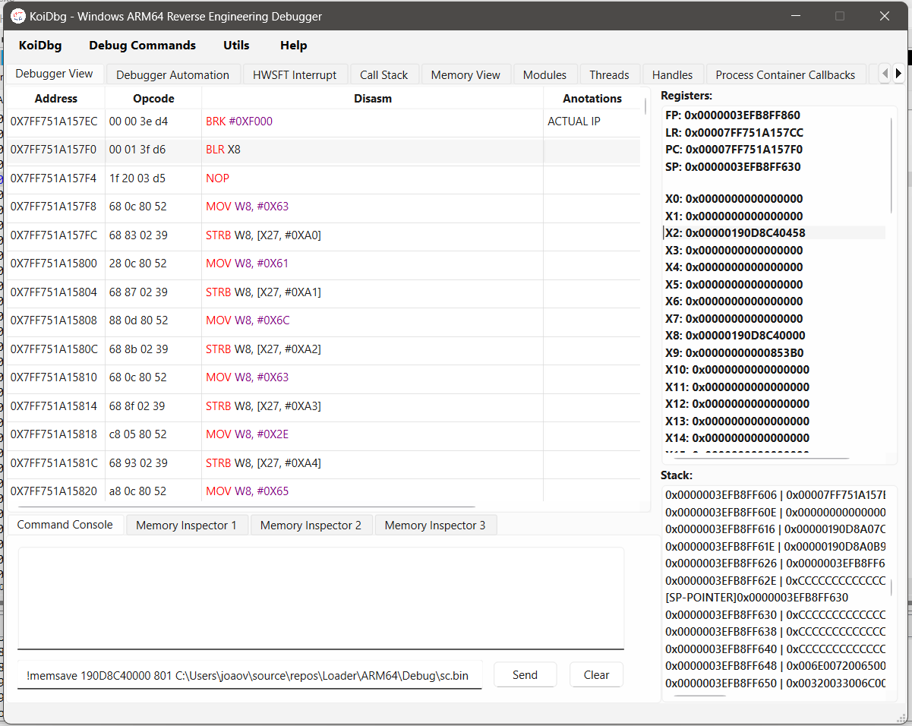Image resolution: width=912 pixels, height=726 pixels.
Task: Select the BRK #0XF000 instruction
Action: [x=239, y=122]
